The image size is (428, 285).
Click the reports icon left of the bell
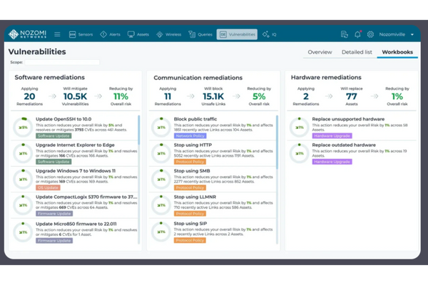tap(345, 34)
